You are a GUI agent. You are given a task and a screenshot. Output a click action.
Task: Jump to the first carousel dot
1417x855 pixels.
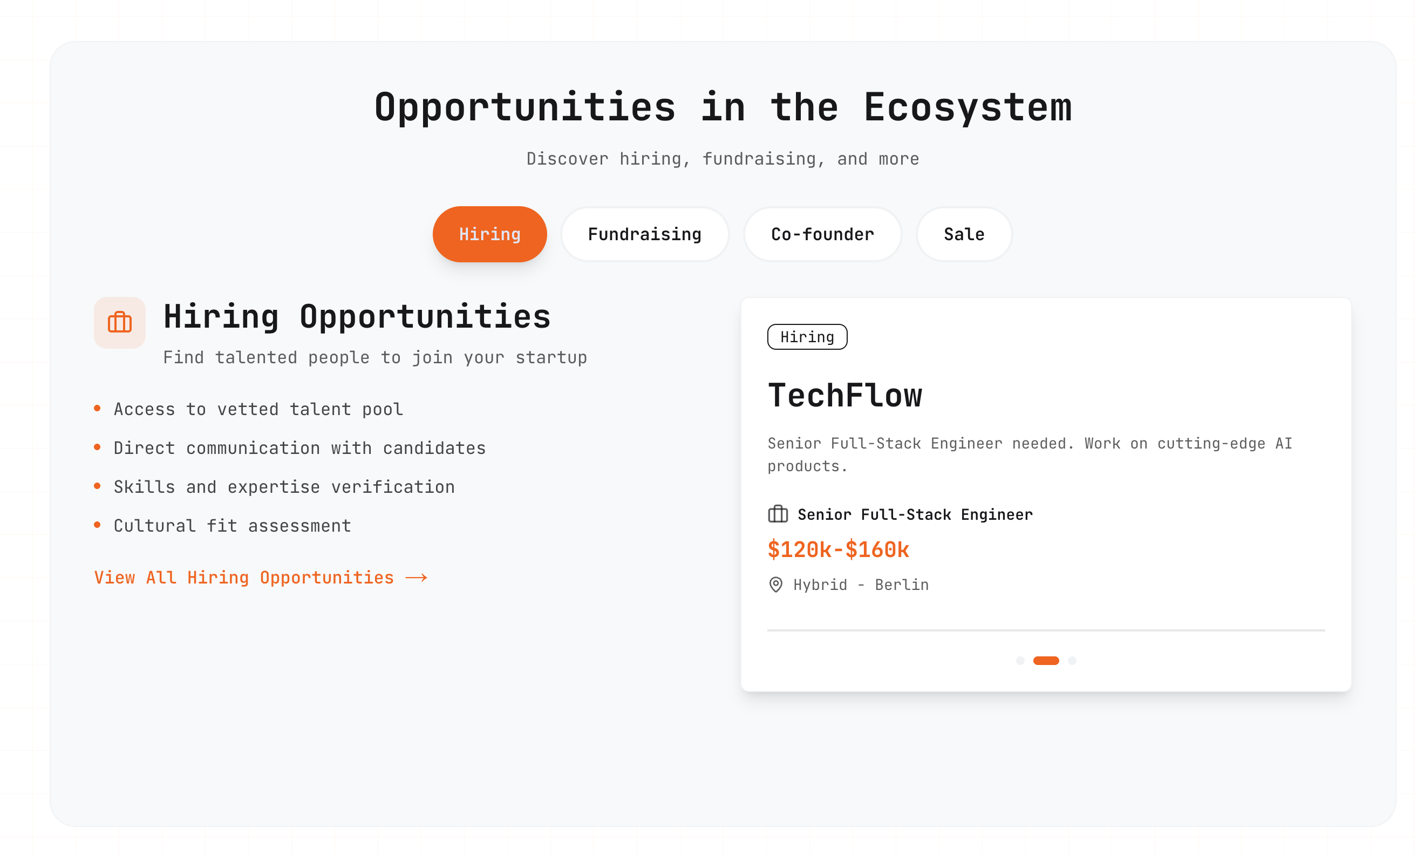coord(1020,661)
